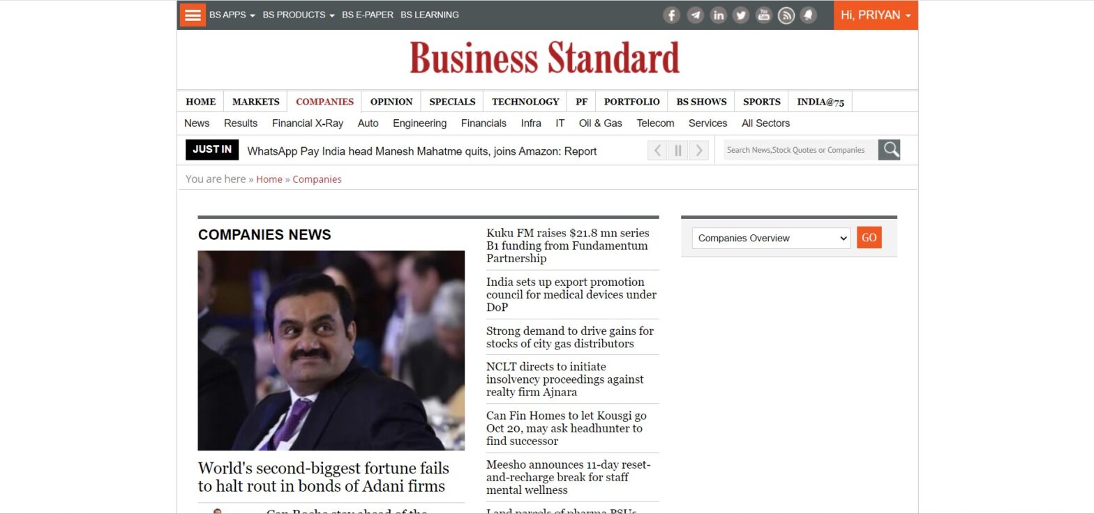
Task: Visit Business Standard's Facebook page icon
Action: point(671,15)
